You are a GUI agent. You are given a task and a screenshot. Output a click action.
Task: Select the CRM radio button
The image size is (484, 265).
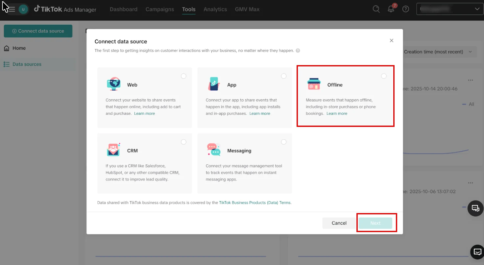[x=183, y=142]
